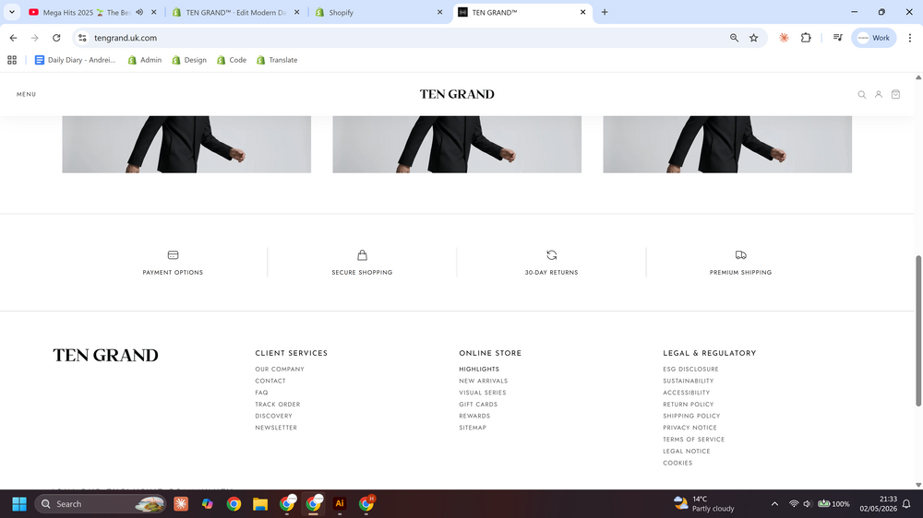Open the orange starburst app on taskbar
The image size is (923, 518).
point(181,504)
